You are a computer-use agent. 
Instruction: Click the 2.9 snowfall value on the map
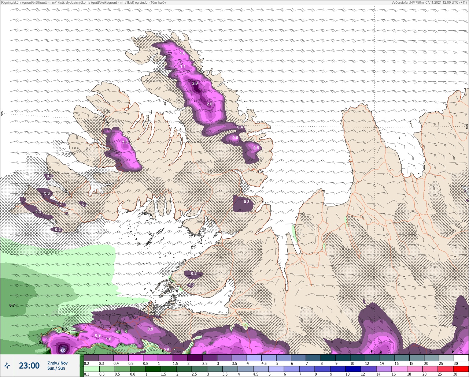pyautogui.click(x=195, y=83)
